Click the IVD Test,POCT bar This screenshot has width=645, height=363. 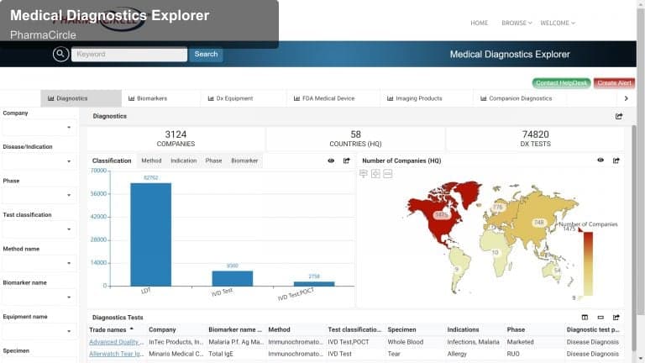(314, 284)
